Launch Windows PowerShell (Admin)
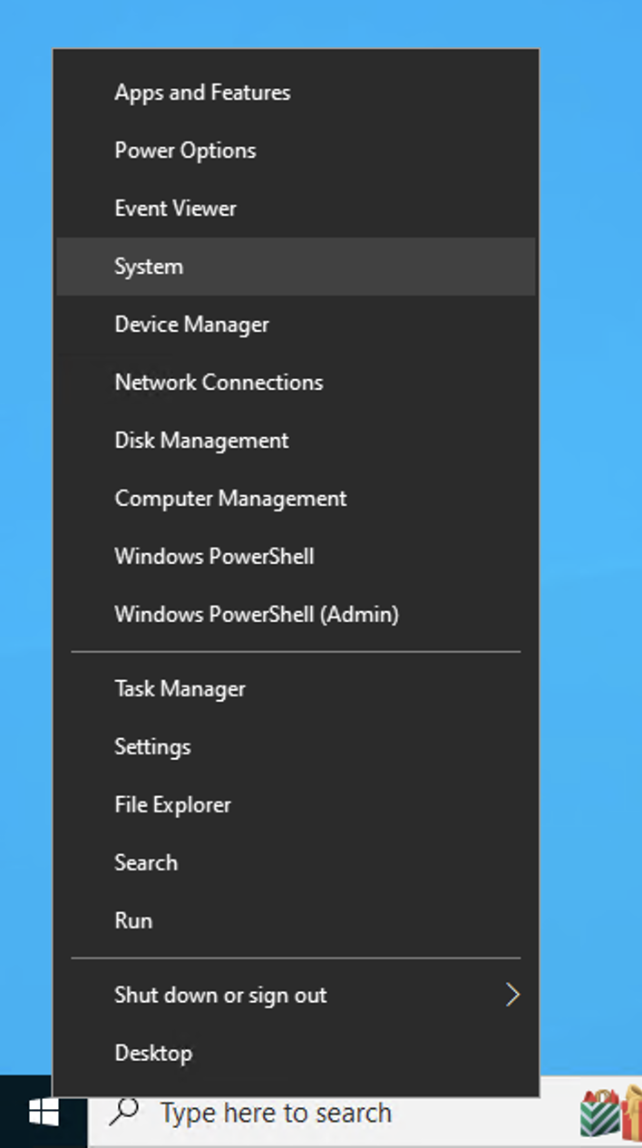Image resolution: width=642 pixels, height=1148 pixels. pyautogui.click(x=296, y=615)
